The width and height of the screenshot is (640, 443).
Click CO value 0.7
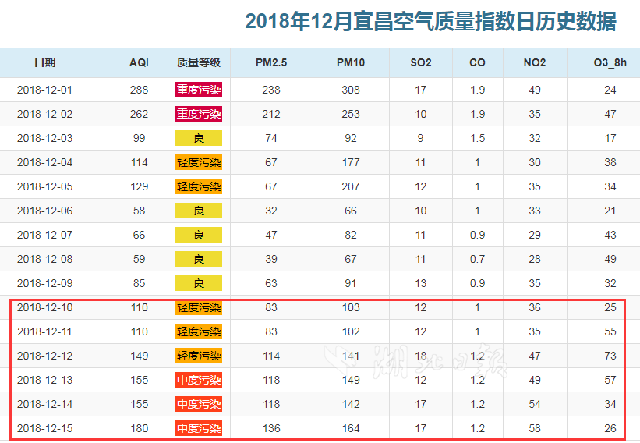(x=477, y=259)
